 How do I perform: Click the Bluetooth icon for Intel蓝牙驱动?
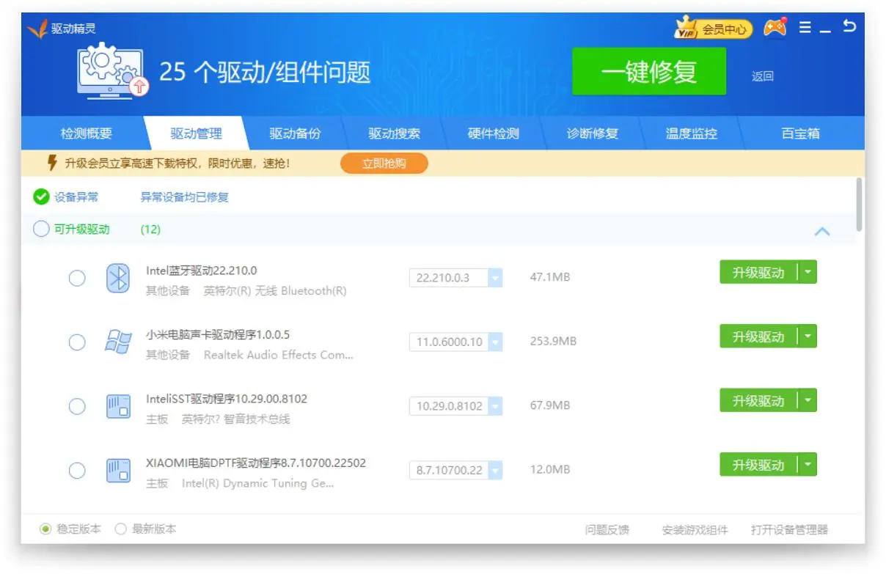pyautogui.click(x=118, y=279)
